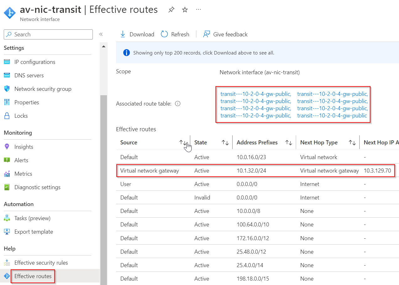Download the full routes list

click(x=137, y=34)
